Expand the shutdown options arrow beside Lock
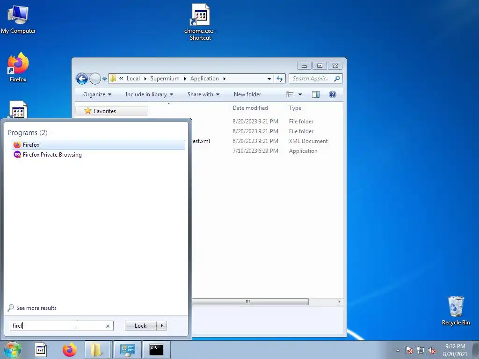The width and height of the screenshot is (479, 359). click(161, 326)
